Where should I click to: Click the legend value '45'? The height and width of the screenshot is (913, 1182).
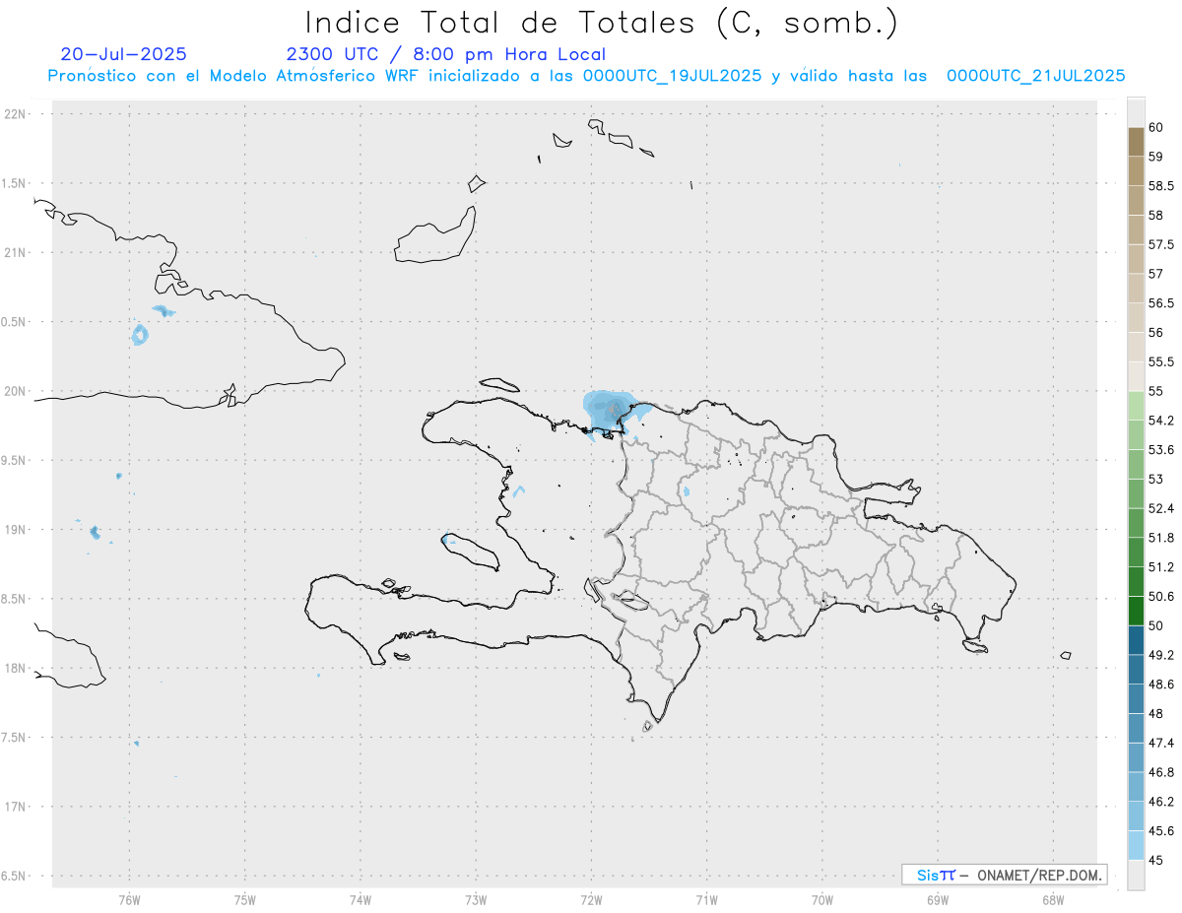coord(1155,860)
